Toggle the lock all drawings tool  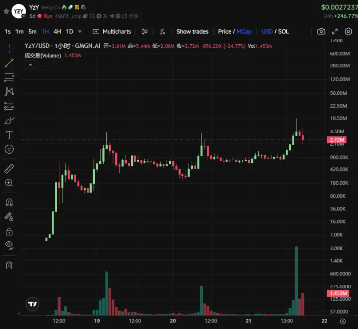[x=9, y=231]
